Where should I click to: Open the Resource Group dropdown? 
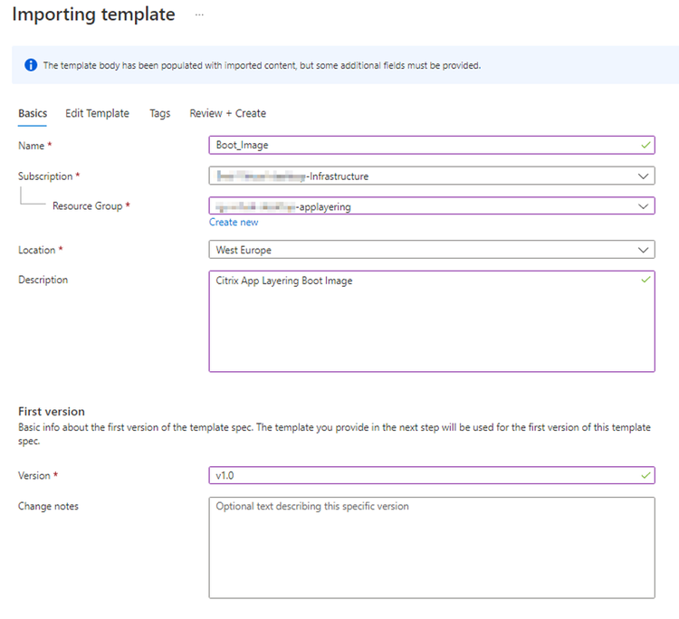(432, 206)
